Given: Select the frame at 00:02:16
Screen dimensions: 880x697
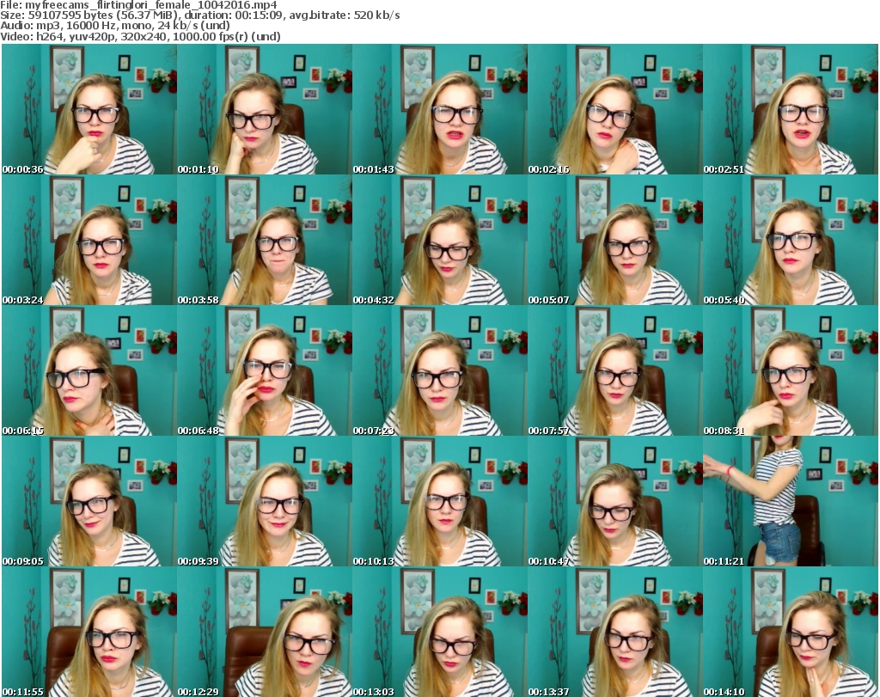Looking at the screenshot, I should 615,109.
